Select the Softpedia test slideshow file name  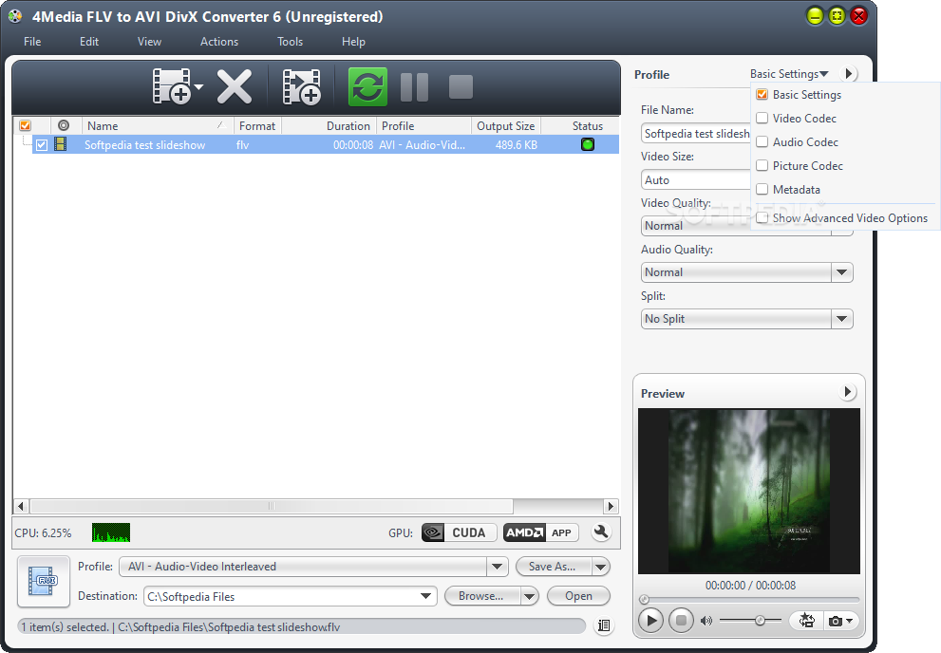pos(144,144)
